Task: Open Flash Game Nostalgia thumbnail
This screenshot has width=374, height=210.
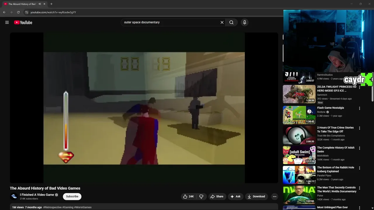Action: click(x=299, y=115)
